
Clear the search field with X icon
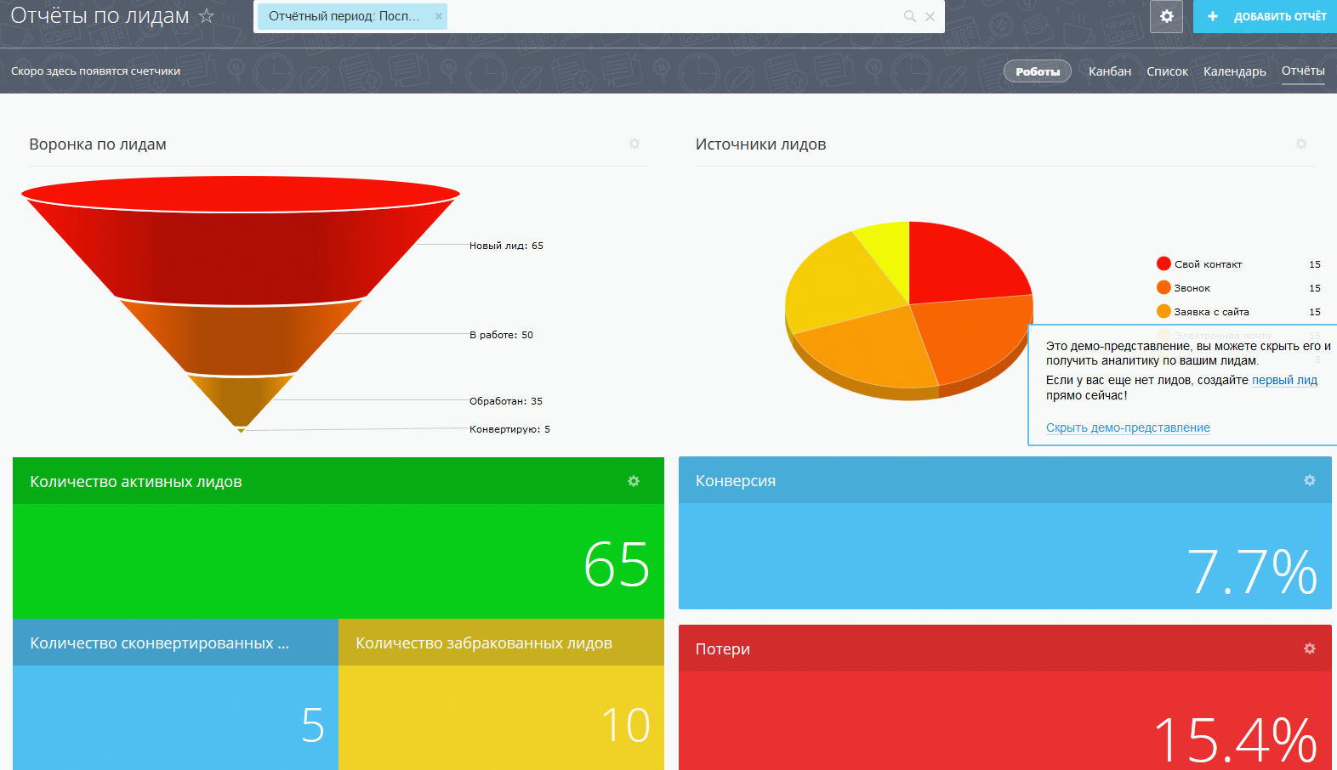click(x=930, y=16)
